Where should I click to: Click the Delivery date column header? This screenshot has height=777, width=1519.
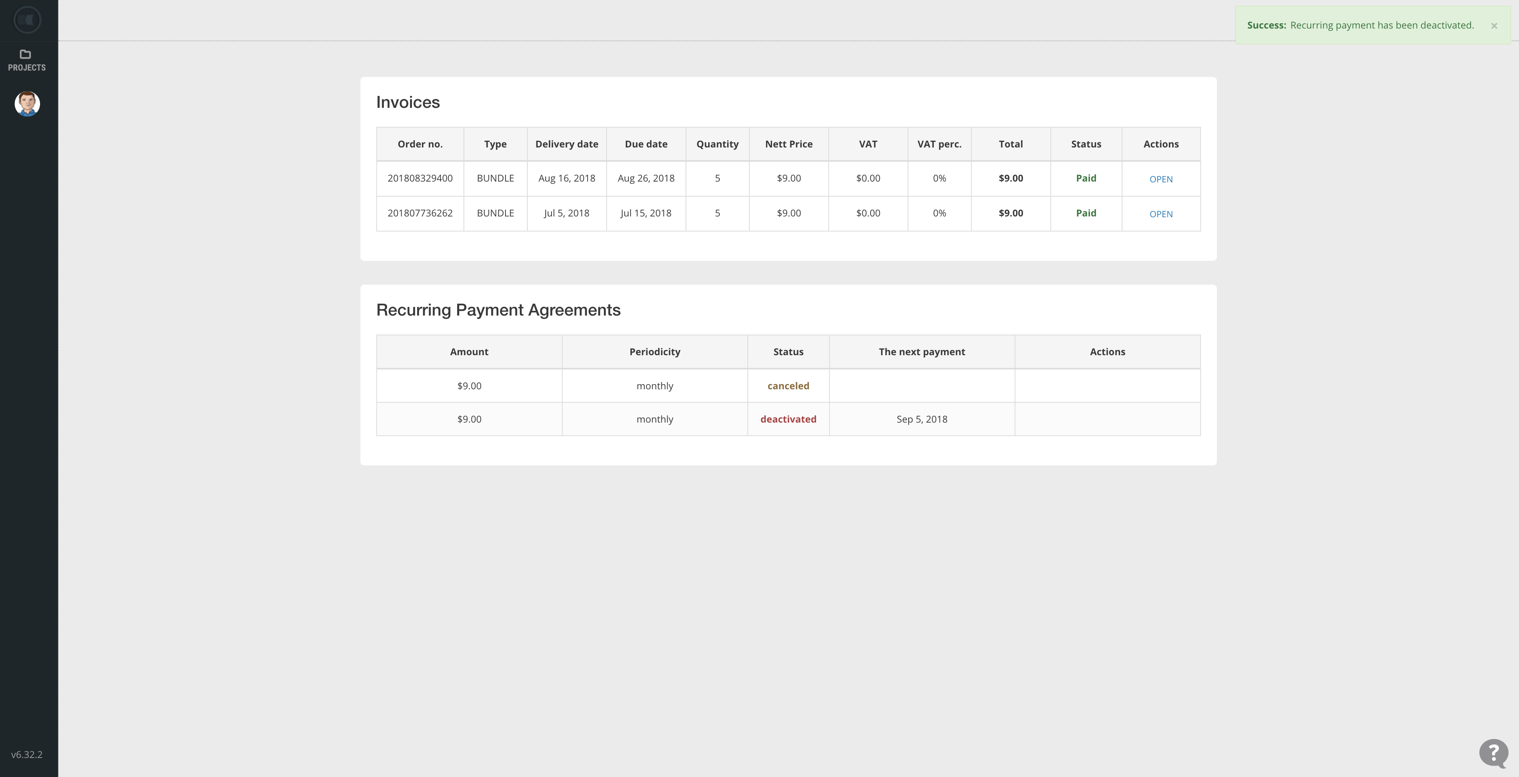point(567,144)
